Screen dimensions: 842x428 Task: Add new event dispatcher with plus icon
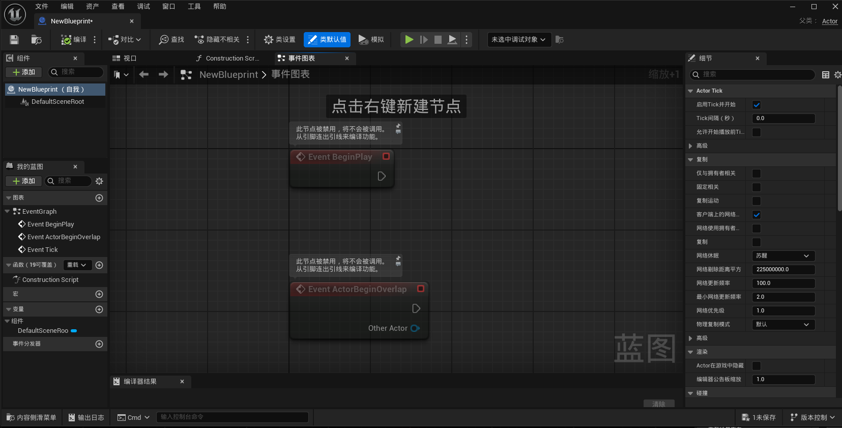coord(99,344)
